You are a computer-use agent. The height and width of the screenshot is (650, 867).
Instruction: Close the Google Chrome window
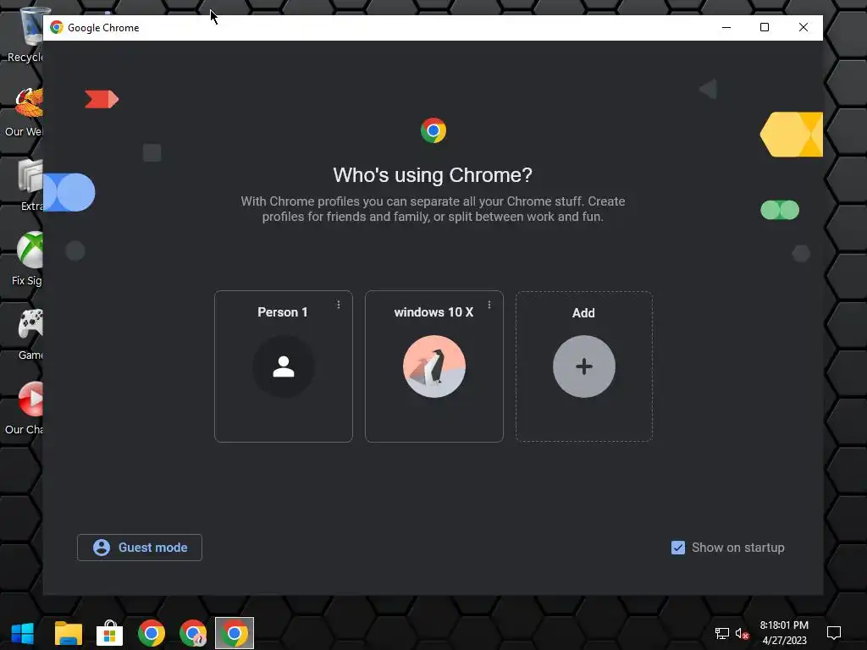[803, 28]
